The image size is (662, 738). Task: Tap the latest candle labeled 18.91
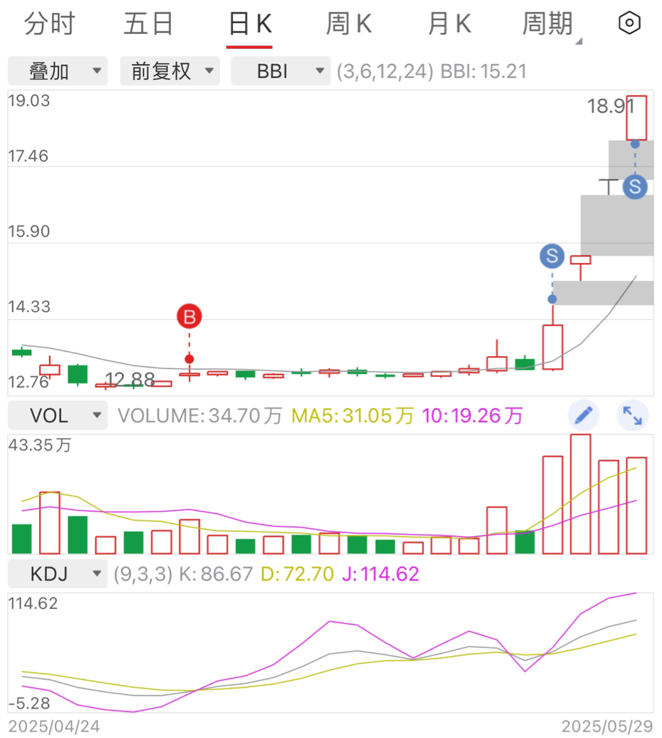(x=636, y=117)
